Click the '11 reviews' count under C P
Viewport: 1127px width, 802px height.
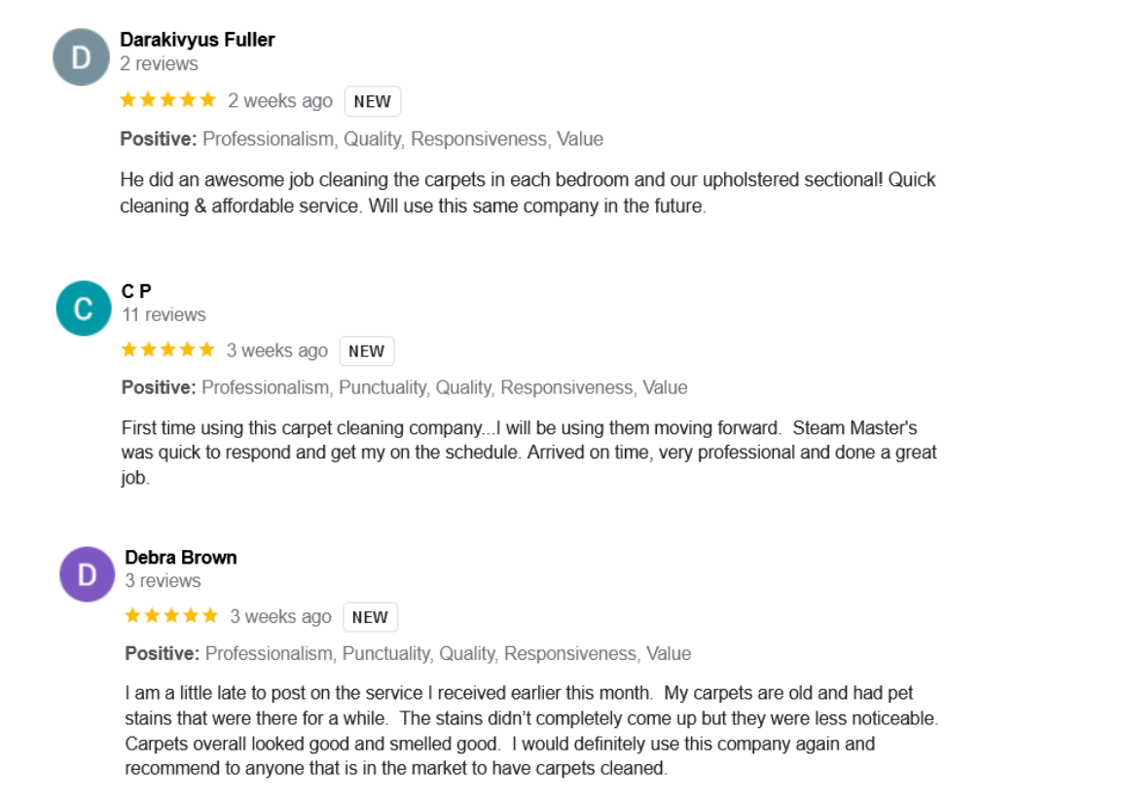[x=164, y=314]
